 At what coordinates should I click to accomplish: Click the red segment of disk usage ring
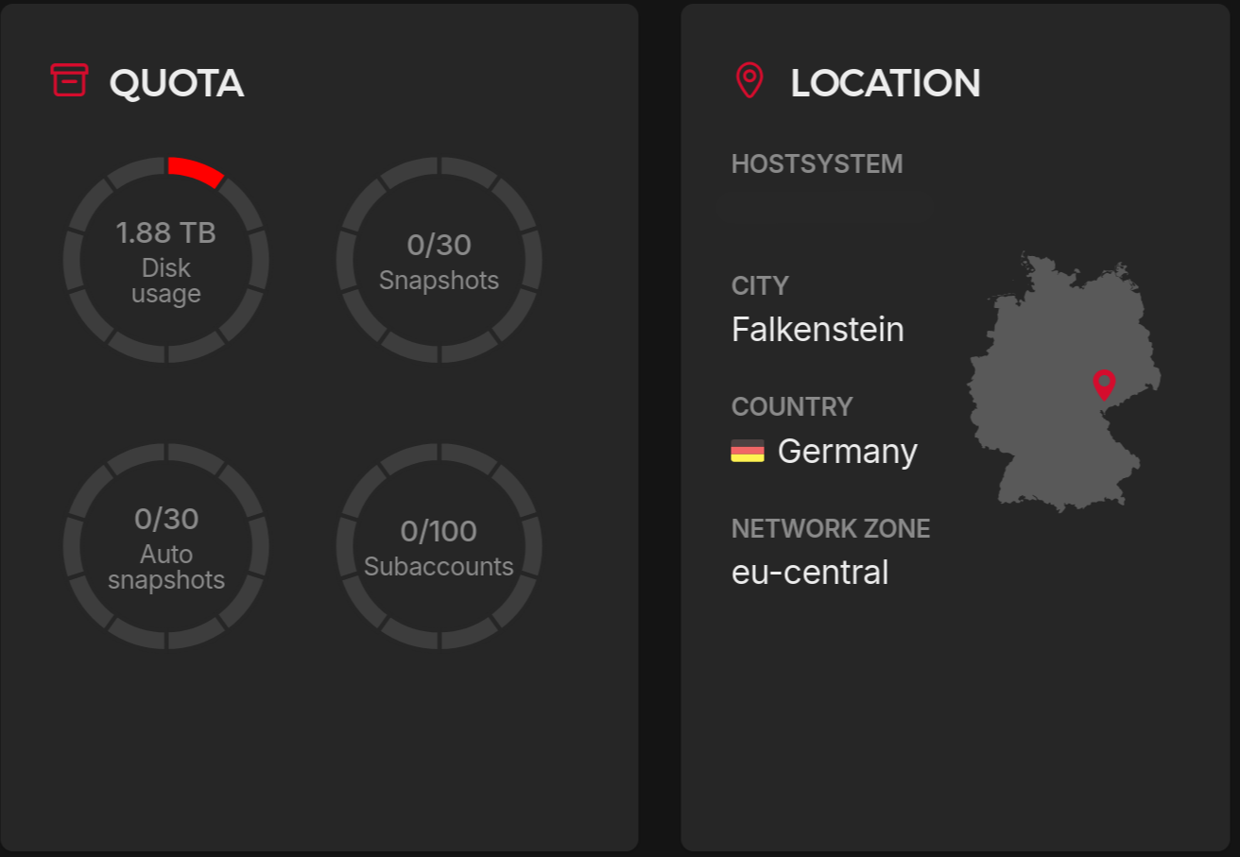(196, 171)
